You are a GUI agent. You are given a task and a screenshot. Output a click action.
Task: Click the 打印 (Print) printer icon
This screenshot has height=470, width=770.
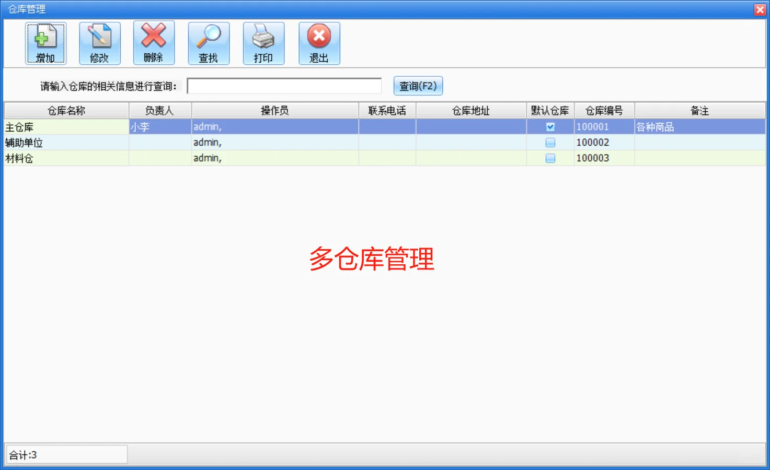point(263,43)
